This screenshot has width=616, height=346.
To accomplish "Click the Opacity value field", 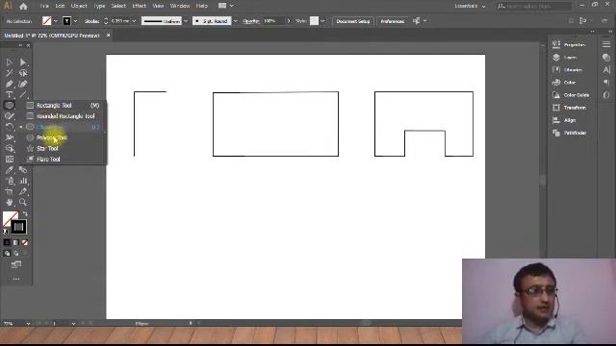I will click(272, 21).
